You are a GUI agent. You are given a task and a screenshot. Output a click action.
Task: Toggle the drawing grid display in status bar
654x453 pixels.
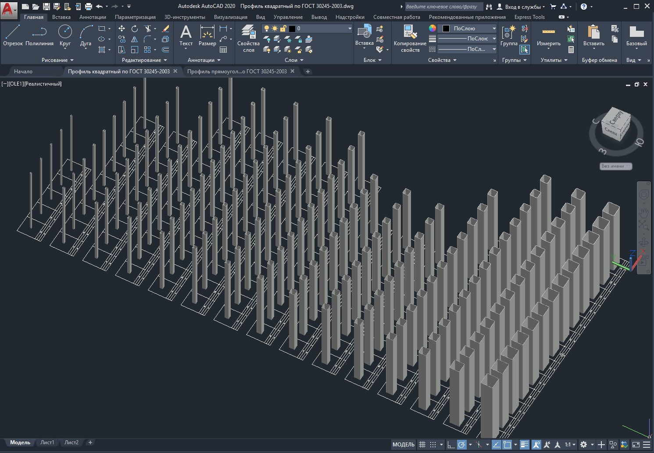pos(422,444)
